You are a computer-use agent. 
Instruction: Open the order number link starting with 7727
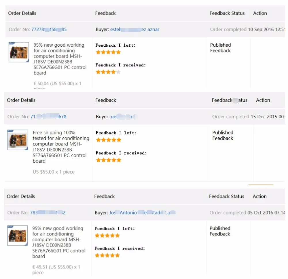49,29
